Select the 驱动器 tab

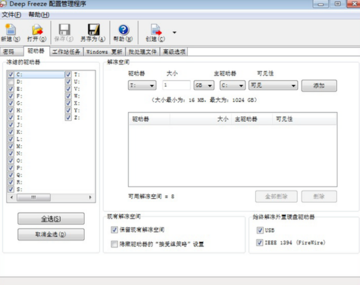[x=36, y=51]
